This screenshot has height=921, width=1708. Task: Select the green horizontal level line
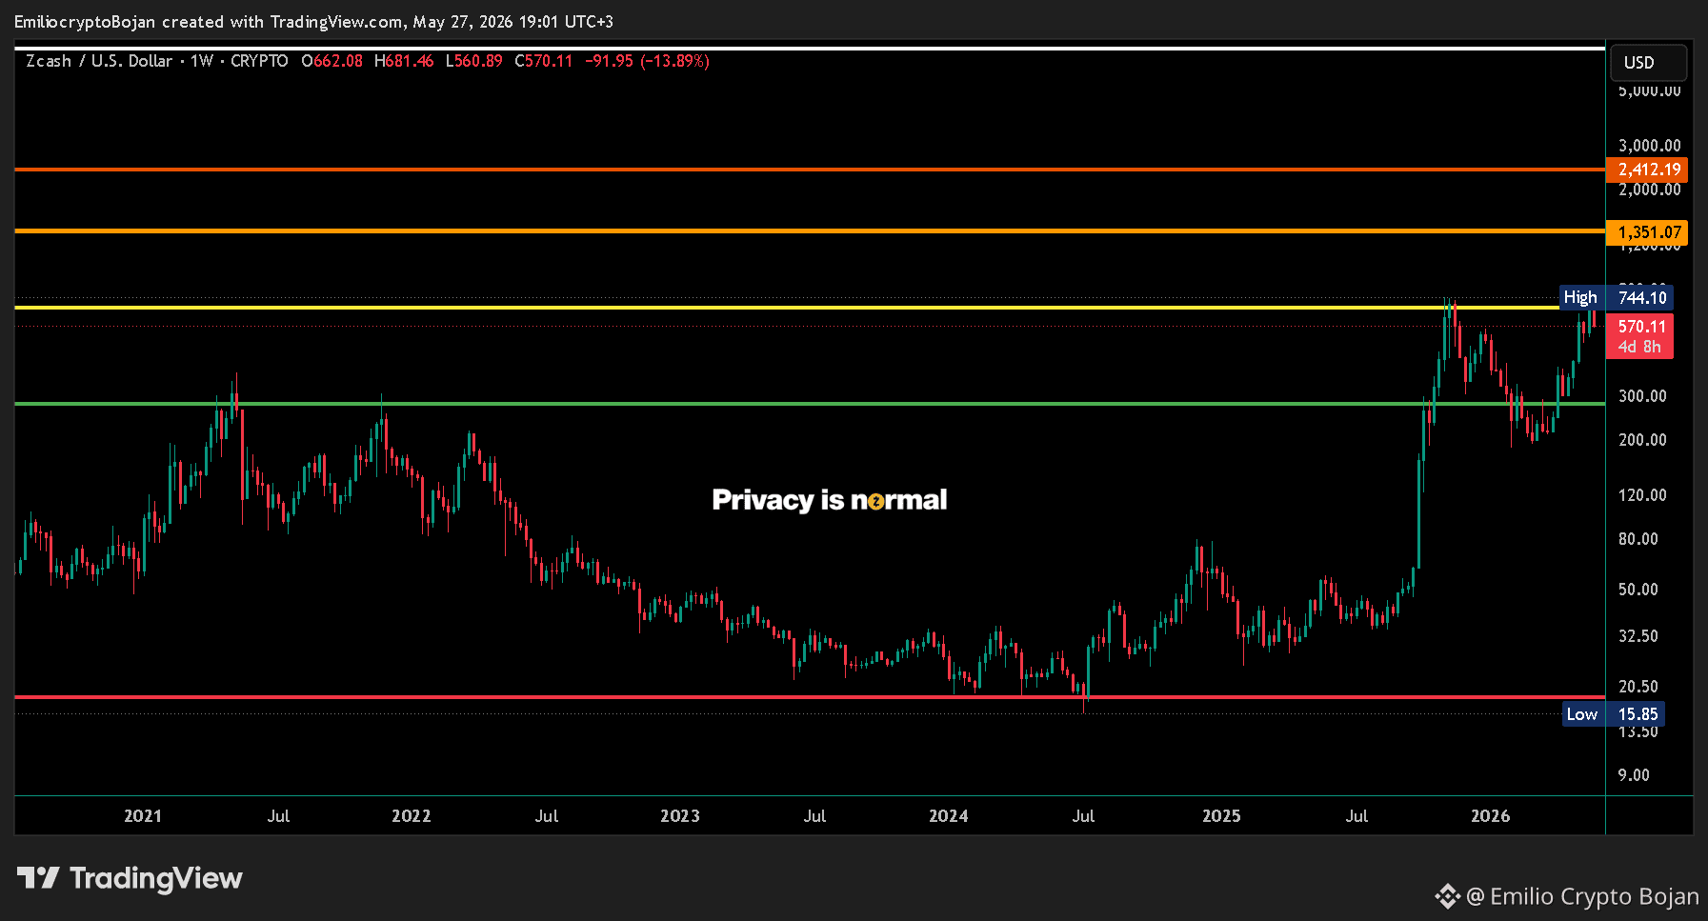point(810,404)
